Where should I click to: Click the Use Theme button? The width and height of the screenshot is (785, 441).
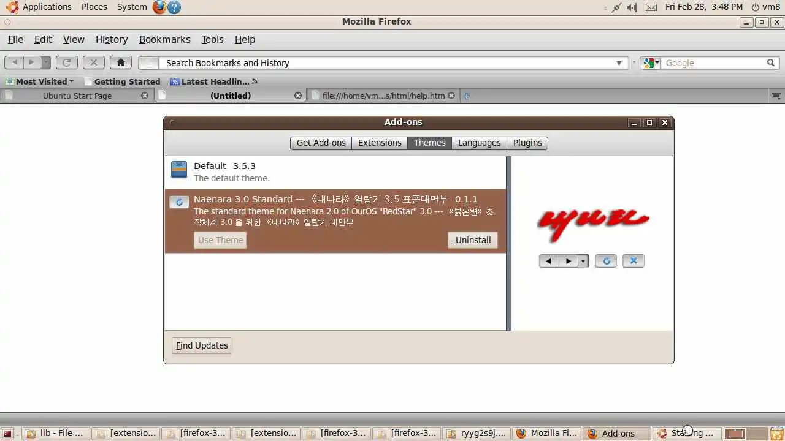(x=221, y=240)
